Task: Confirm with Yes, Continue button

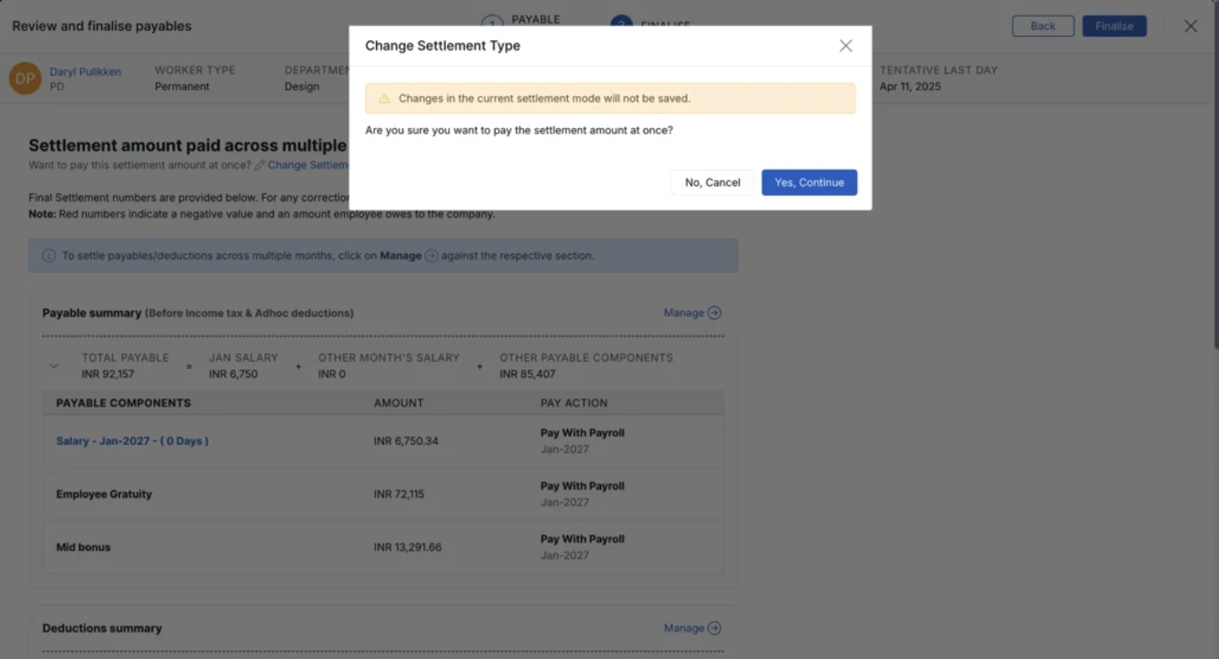Action: point(809,183)
